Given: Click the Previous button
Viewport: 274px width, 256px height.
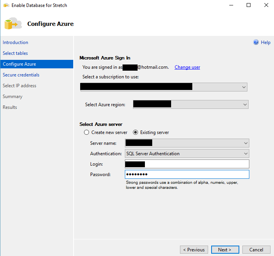Looking at the screenshot, I should point(194,249).
